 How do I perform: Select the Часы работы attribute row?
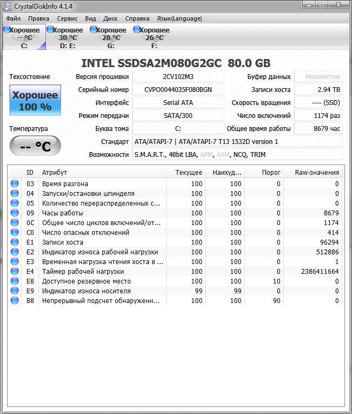[175, 213]
